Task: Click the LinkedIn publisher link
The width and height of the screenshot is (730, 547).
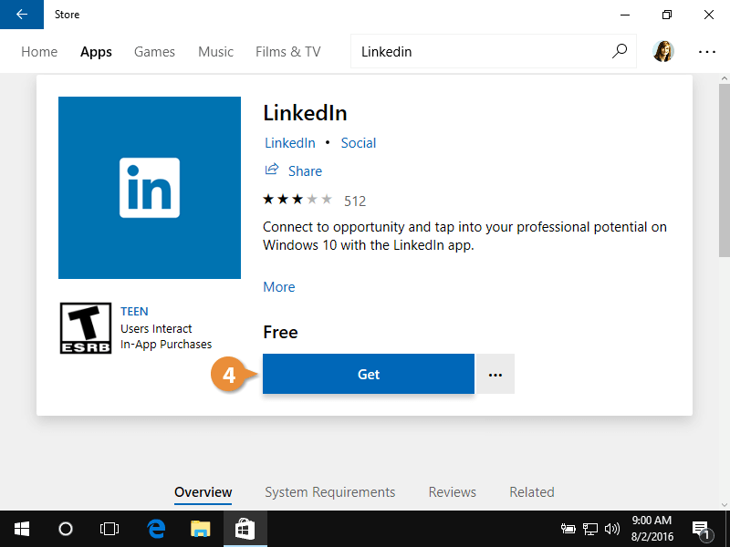Action: [x=289, y=143]
